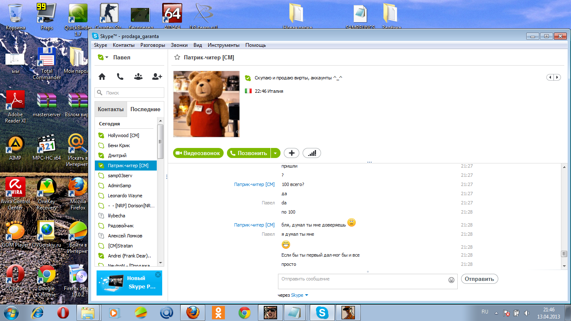This screenshot has width=571, height=321.
Task: Open the GOM Player desktop shortcut
Action: point(15,234)
